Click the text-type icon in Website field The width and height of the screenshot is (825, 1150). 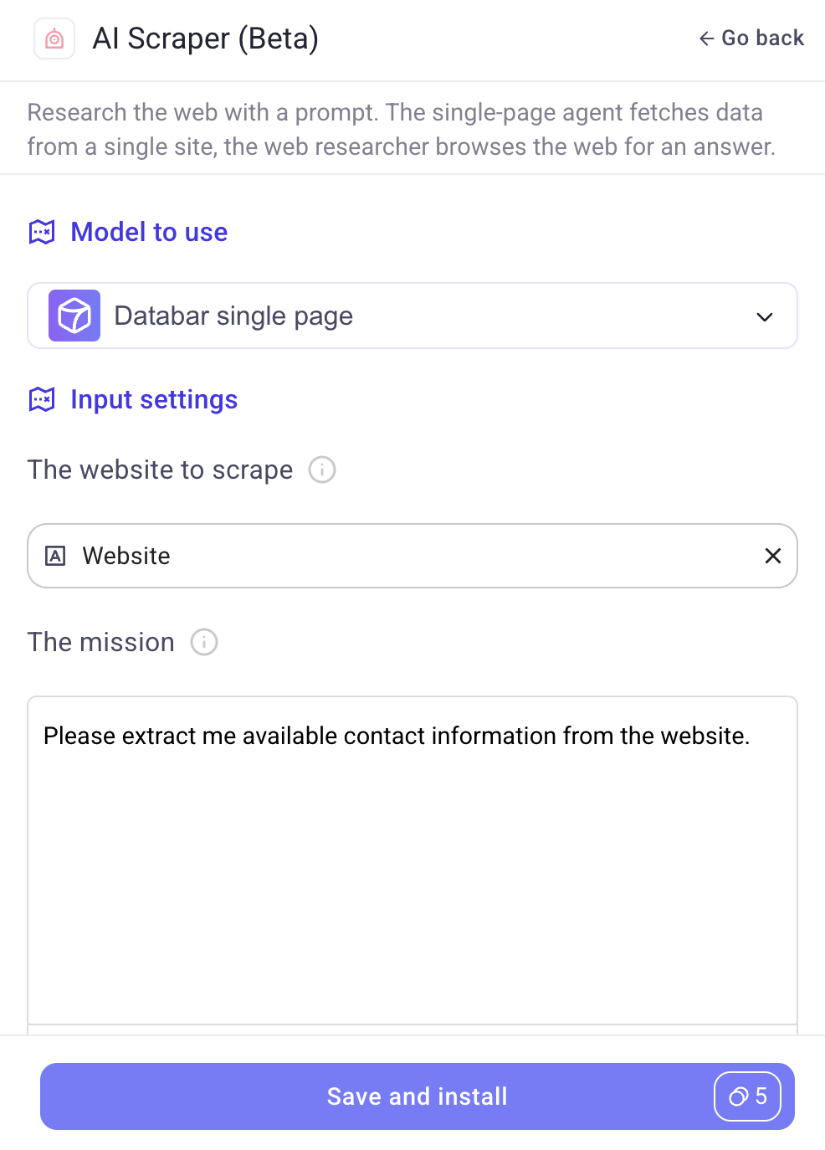[55, 556]
